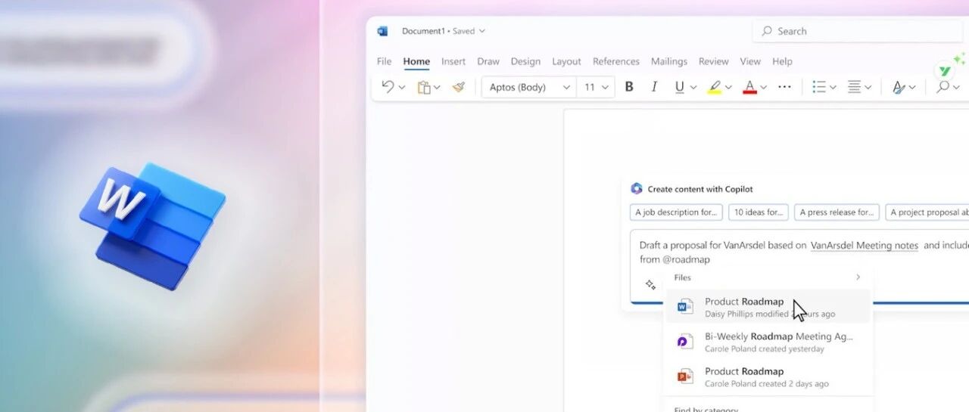This screenshot has height=412, width=969.
Task: Open the Undo history dropdown arrow
Action: pyautogui.click(x=402, y=88)
